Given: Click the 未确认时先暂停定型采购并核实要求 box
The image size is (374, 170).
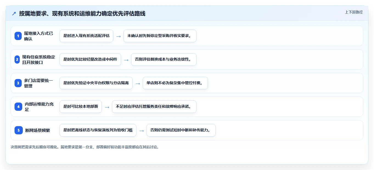Looking at the screenshot, I should coord(160,36).
